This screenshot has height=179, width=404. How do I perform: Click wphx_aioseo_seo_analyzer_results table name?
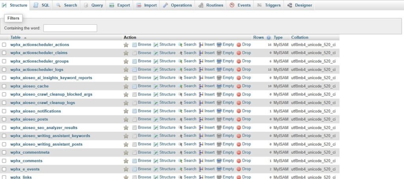(44, 127)
